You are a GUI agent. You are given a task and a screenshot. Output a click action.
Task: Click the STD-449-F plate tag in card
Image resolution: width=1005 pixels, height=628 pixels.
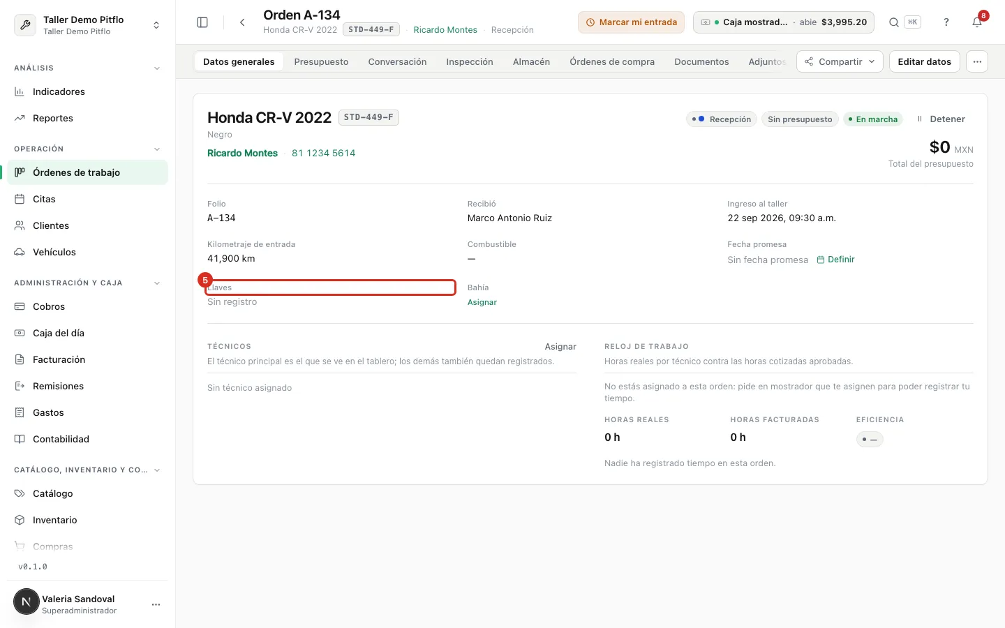pos(368,117)
